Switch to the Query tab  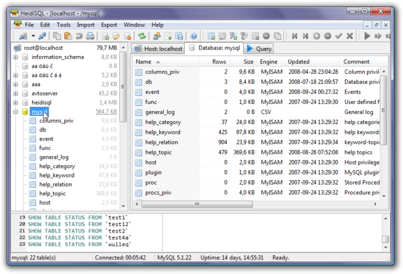click(x=259, y=49)
